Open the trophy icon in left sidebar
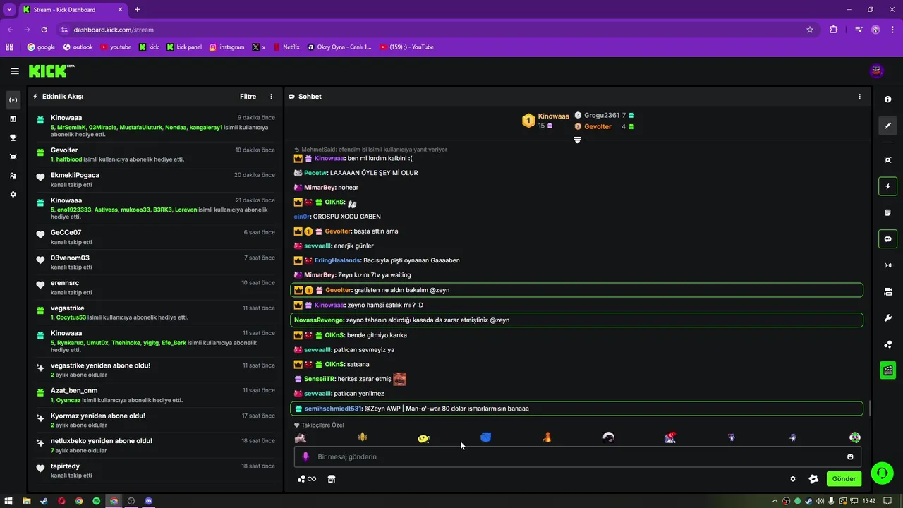The width and height of the screenshot is (903, 508). tap(13, 138)
